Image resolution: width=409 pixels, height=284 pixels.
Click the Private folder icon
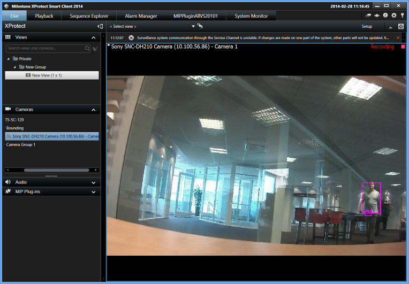pyautogui.click(x=16, y=59)
